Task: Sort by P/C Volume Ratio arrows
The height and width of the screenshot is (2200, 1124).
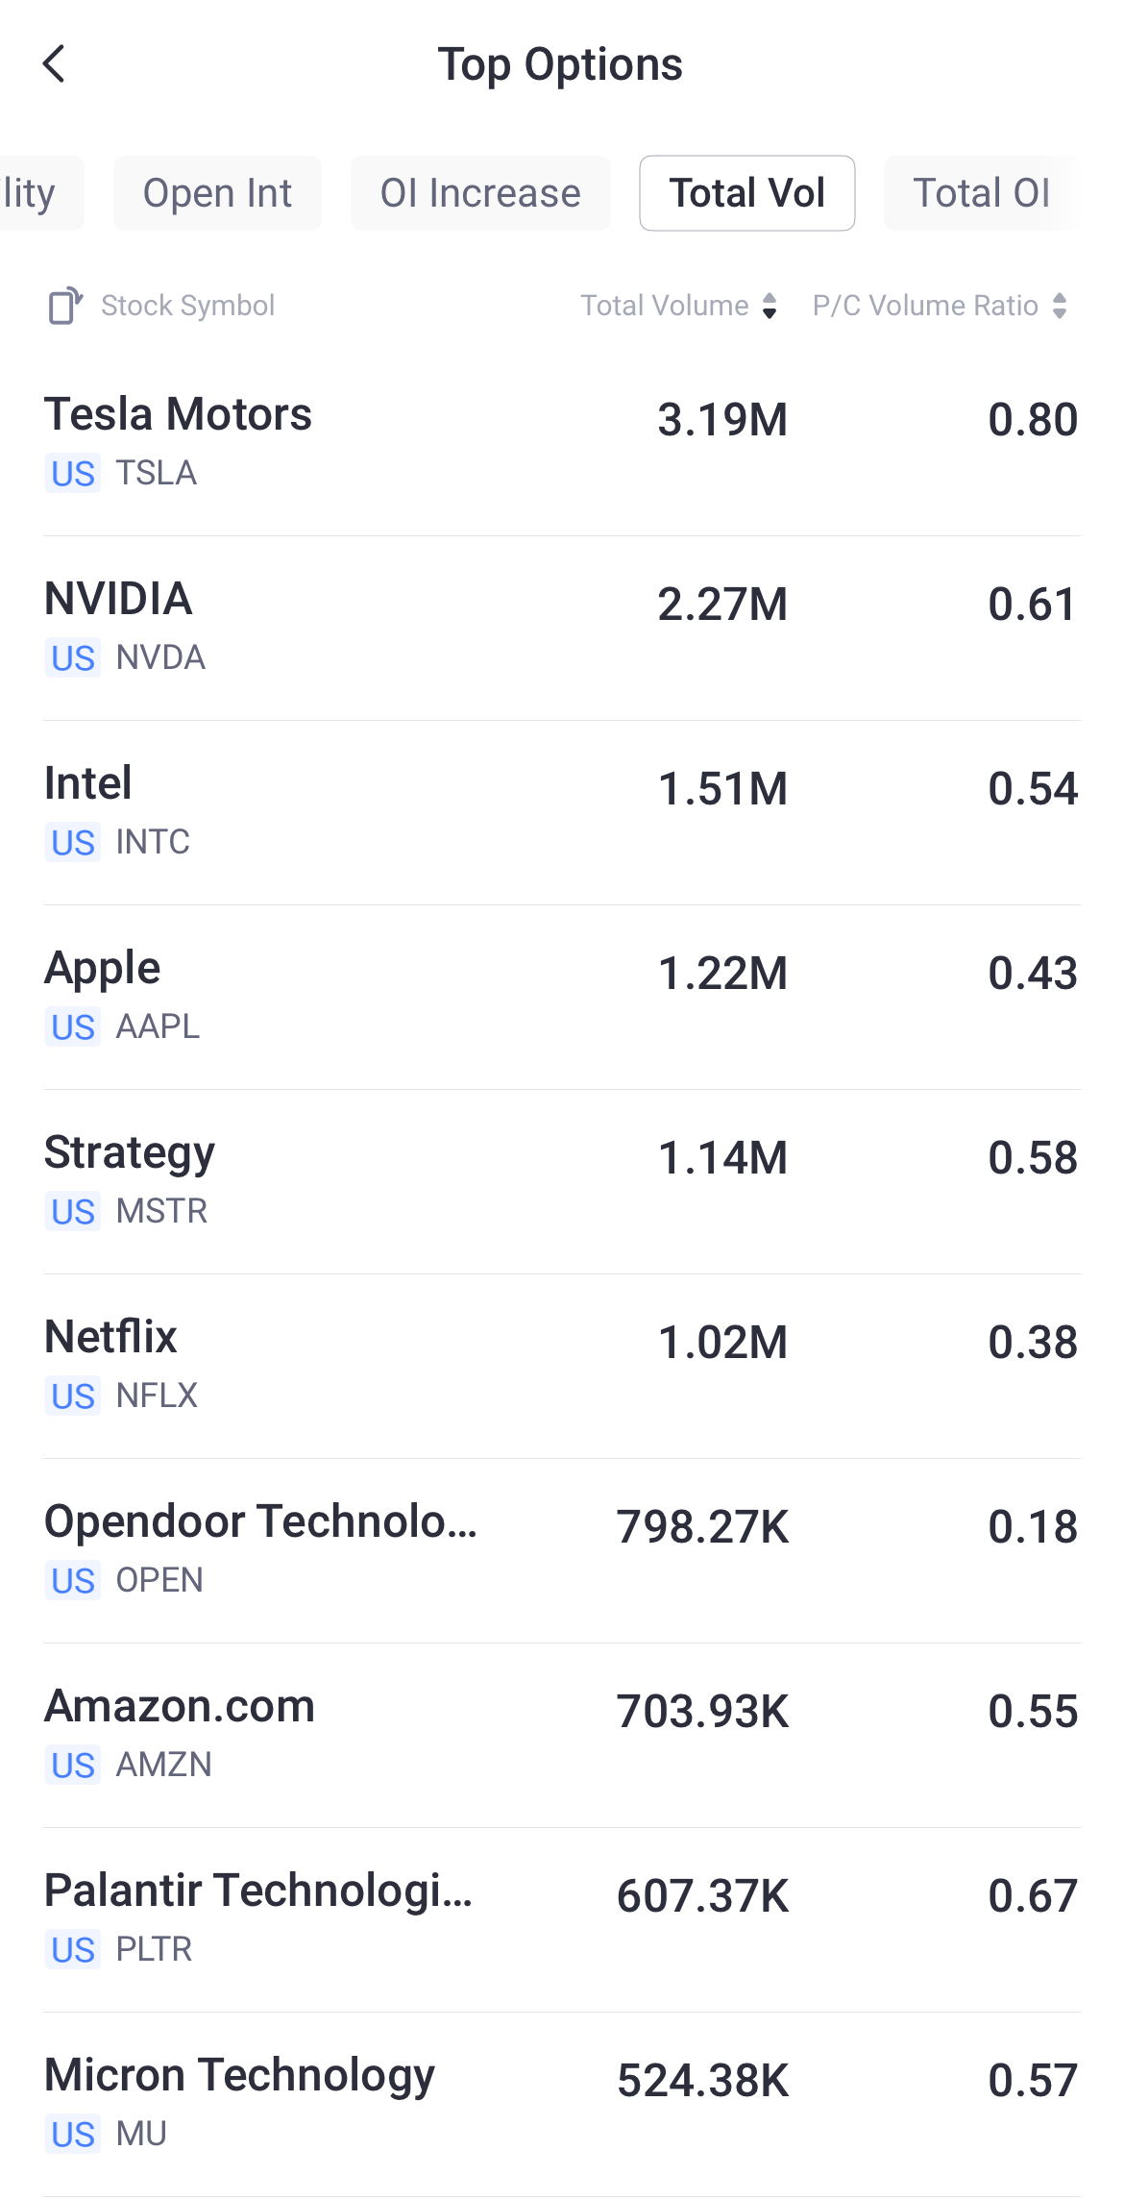Action: pyautogui.click(x=1060, y=306)
